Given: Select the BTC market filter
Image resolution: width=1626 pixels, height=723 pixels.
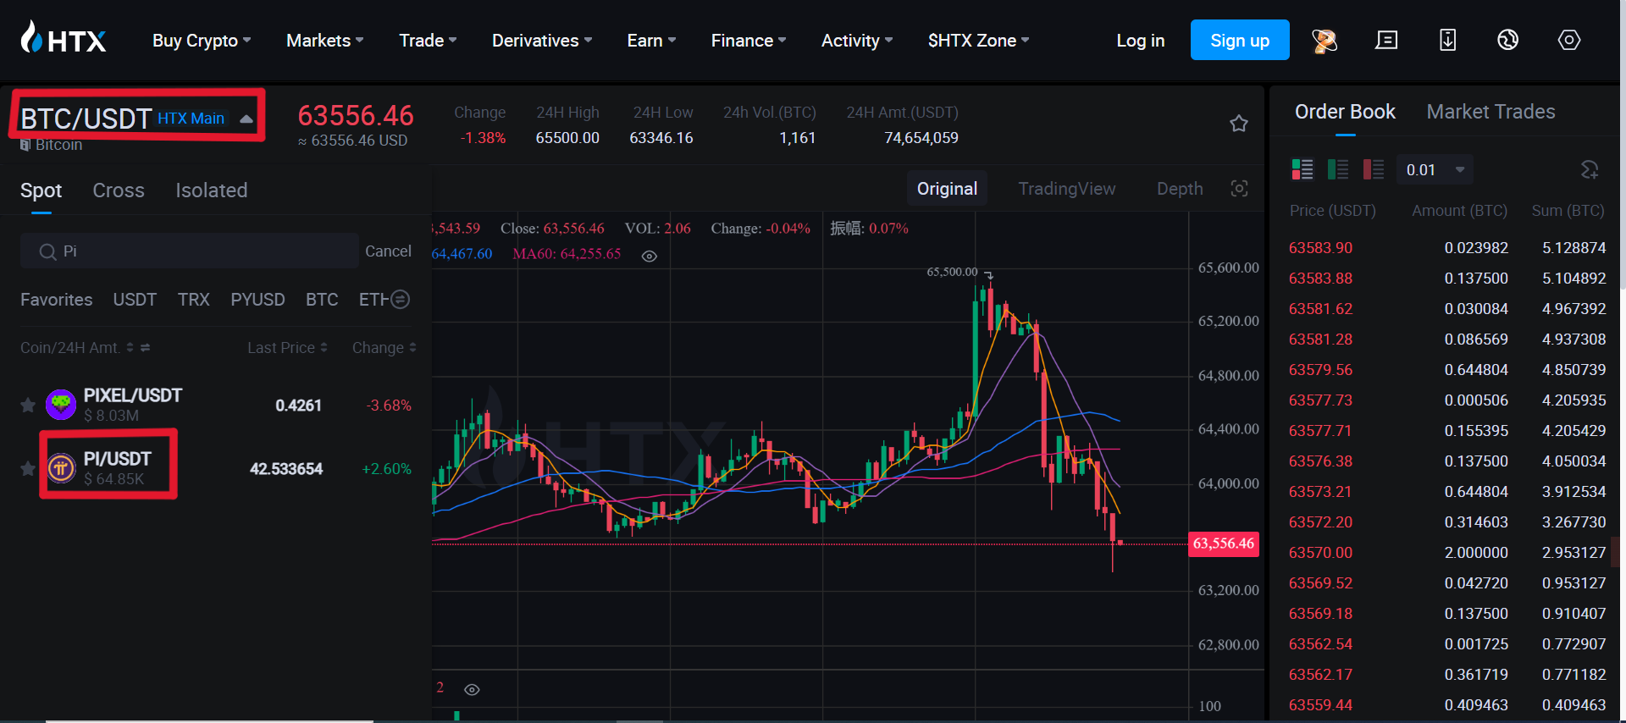Looking at the screenshot, I should tap(322, 300).
